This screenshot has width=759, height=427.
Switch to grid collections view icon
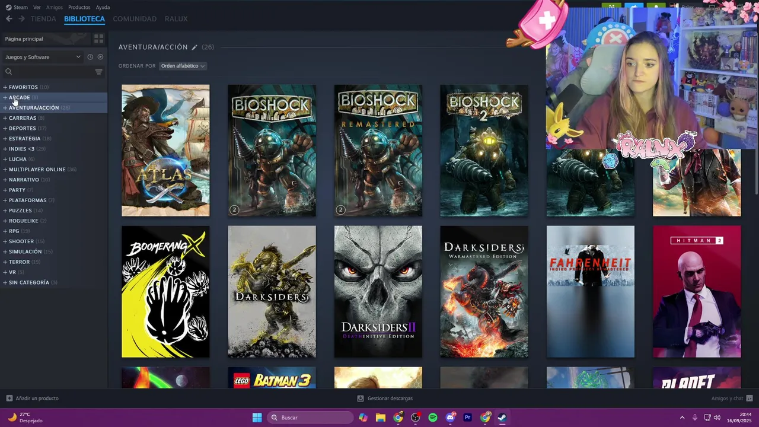tap(98, 39)
